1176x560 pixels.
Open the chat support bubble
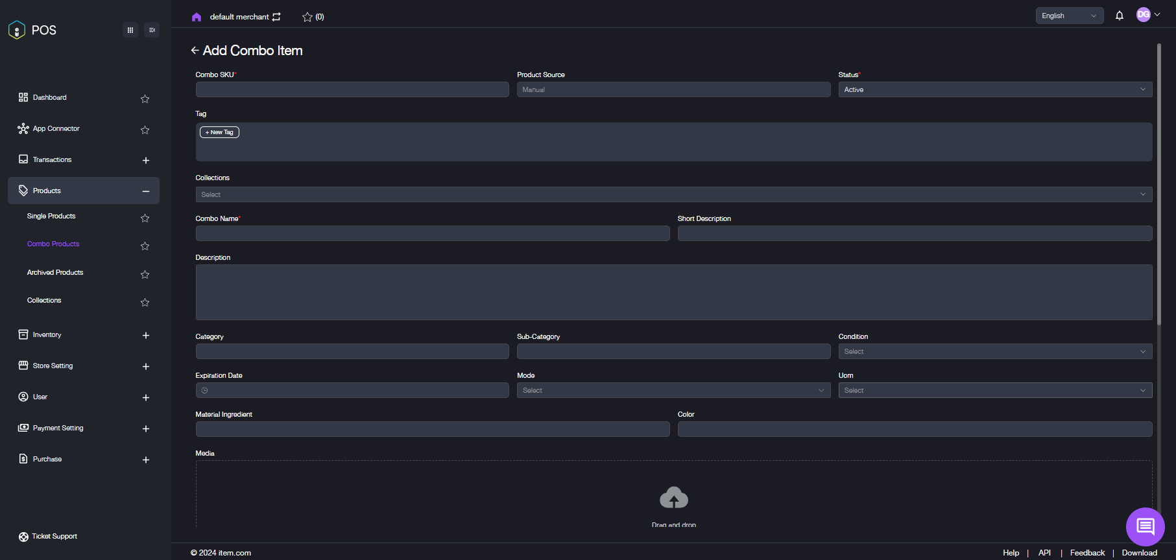point(1145,526)
